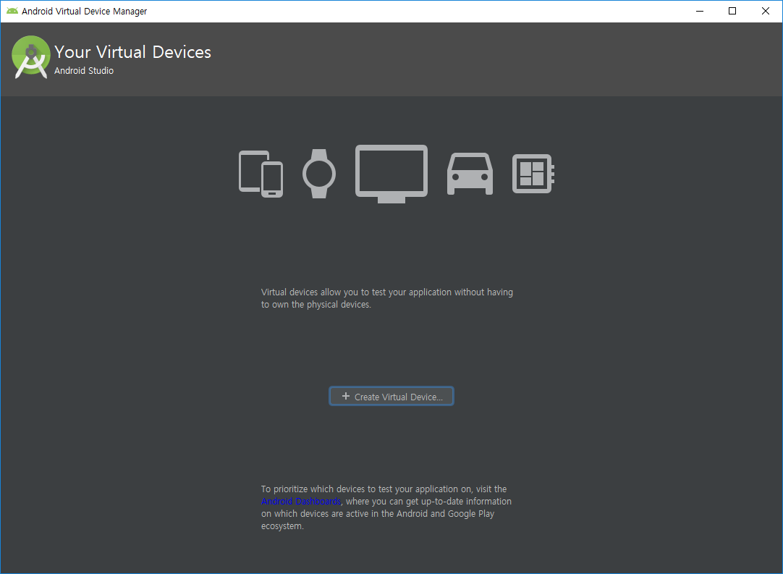
Task: Close the AVD Manager window
Action: coord(765,11)
